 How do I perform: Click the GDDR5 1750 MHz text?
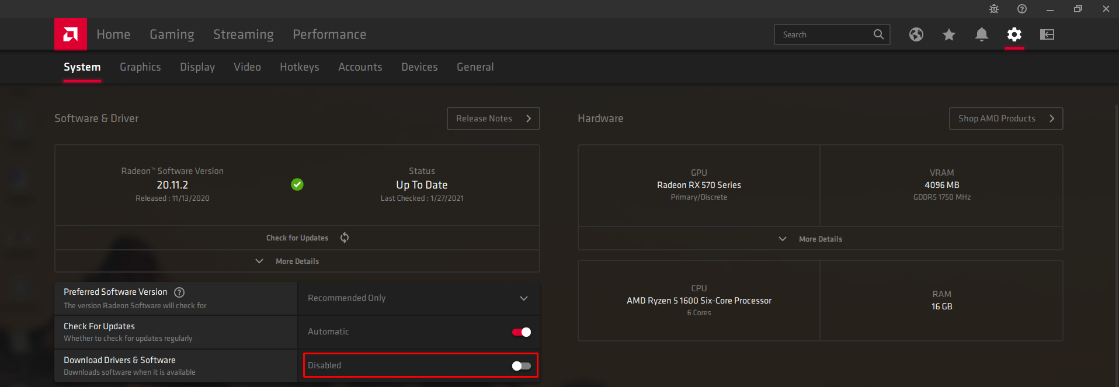pyautogui.click(x=942, y=197)
